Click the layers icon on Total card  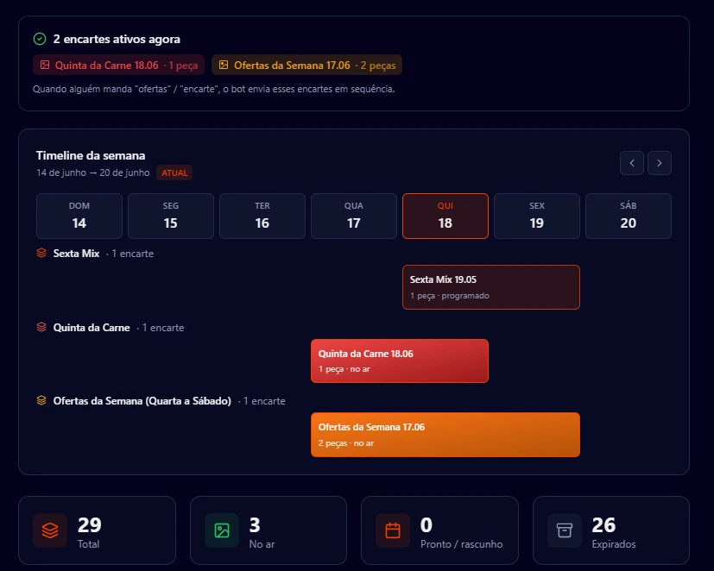click(50, 530)
